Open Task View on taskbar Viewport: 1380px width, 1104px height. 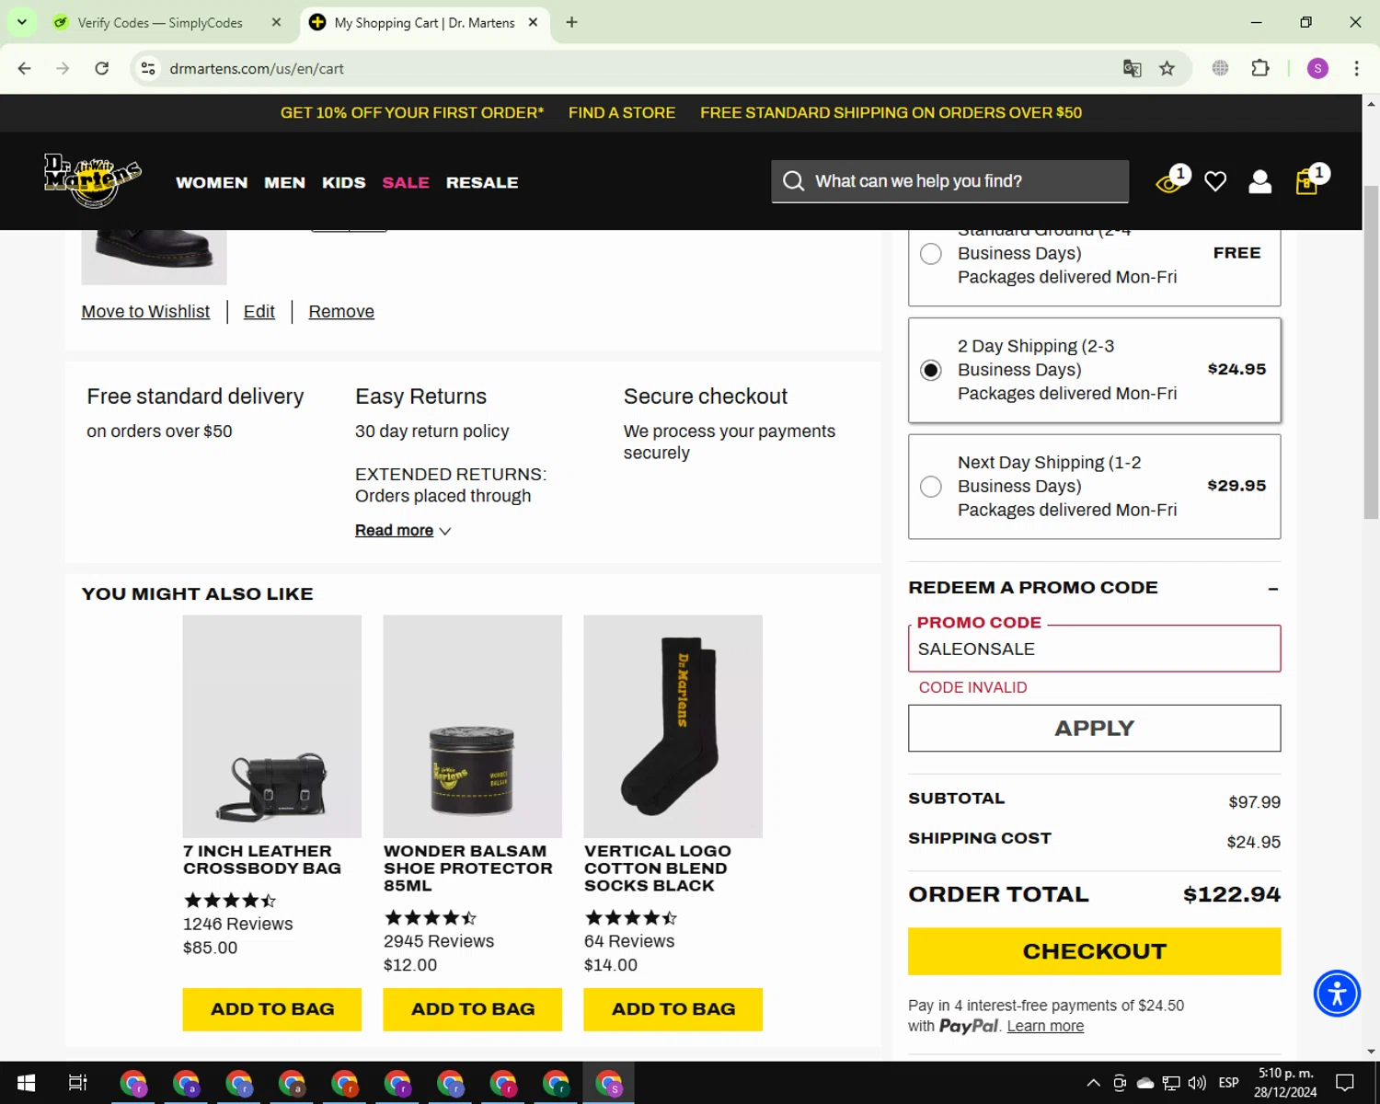78,1083
